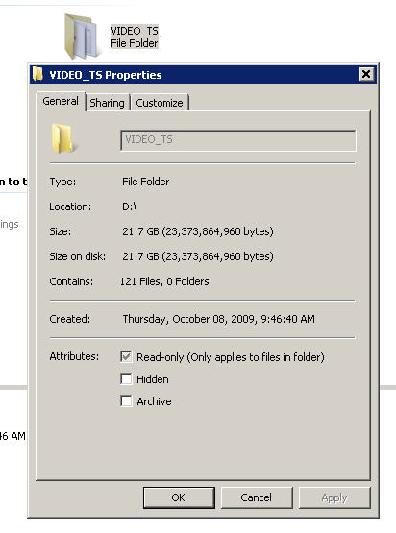The width and height of the screenshot is (396, 533).
Task: Click the 121 Files, 0 Folders text
Action: [x=164, y=281]
